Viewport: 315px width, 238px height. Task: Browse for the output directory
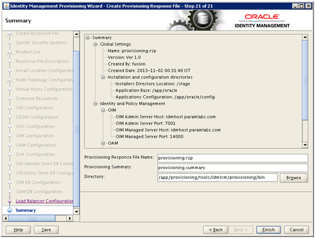(294, 178)
